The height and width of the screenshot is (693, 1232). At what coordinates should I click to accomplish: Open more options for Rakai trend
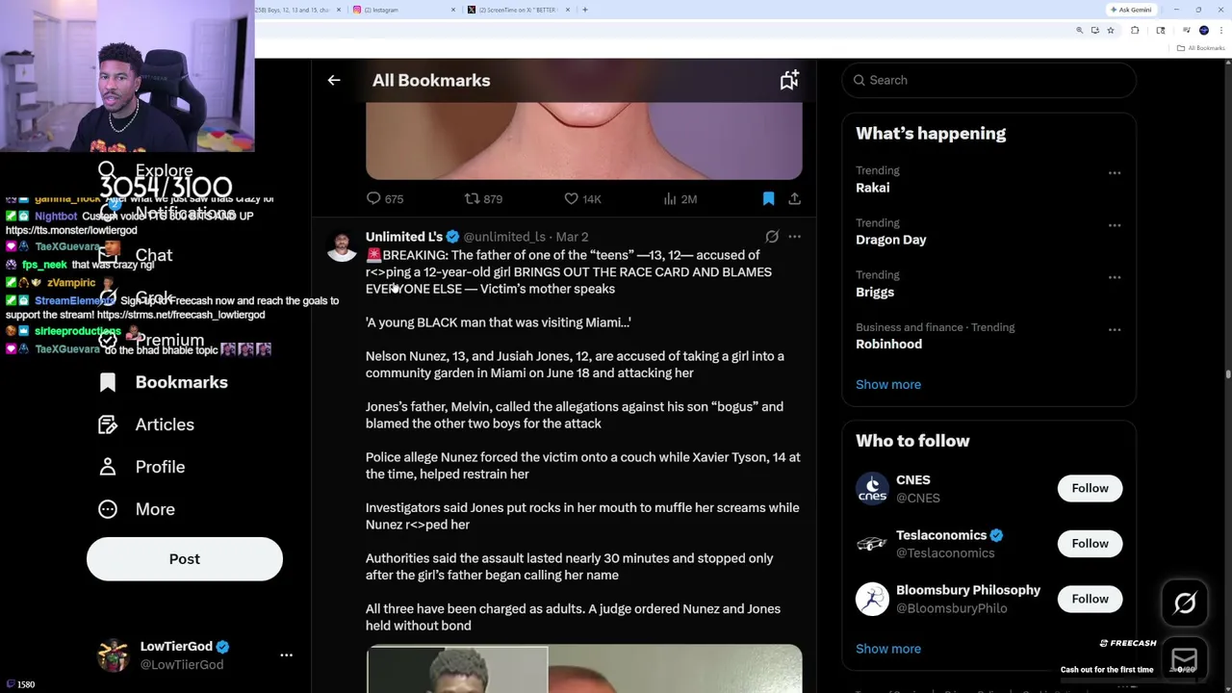tap(1115, 173)
